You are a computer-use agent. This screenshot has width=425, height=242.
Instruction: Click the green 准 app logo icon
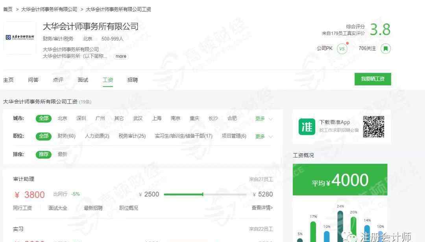[307, 127]
